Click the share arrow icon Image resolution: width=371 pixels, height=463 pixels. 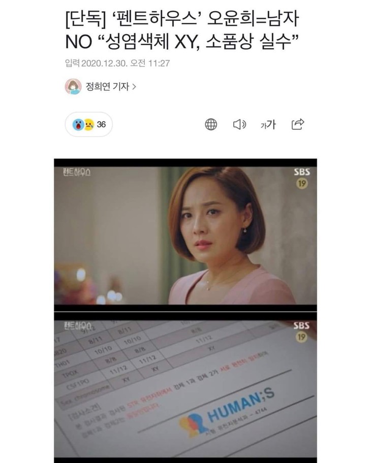[x=297, y=124]
